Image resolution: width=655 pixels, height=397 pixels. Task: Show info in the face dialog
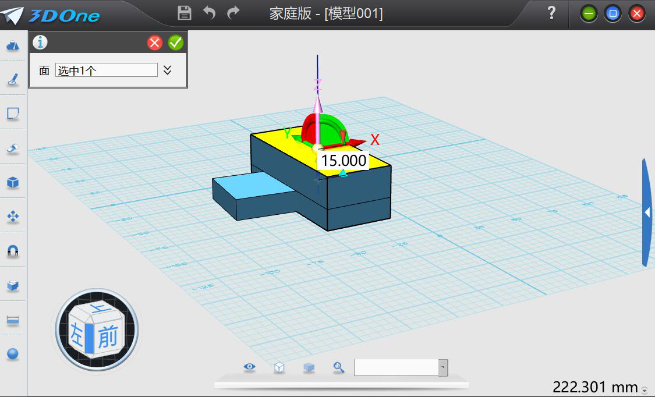pos(40,42)
